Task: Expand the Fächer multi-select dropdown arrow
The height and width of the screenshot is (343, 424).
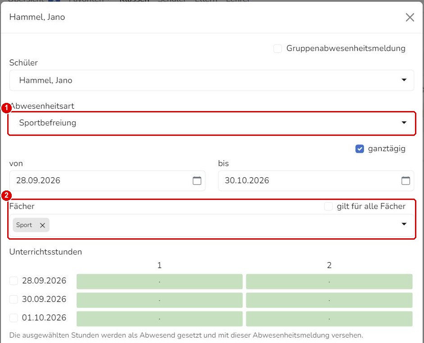Action: tap(404, 224)
